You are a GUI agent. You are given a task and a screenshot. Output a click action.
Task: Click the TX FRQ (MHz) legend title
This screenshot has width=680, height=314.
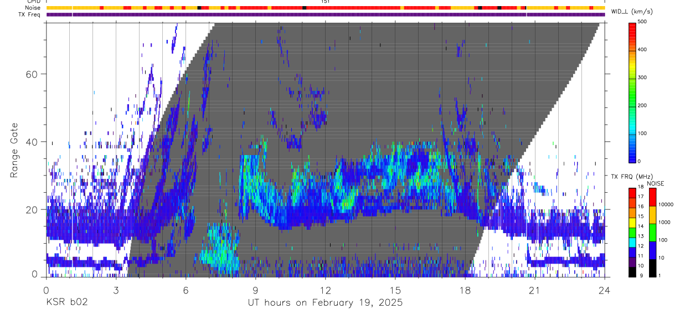632,176
